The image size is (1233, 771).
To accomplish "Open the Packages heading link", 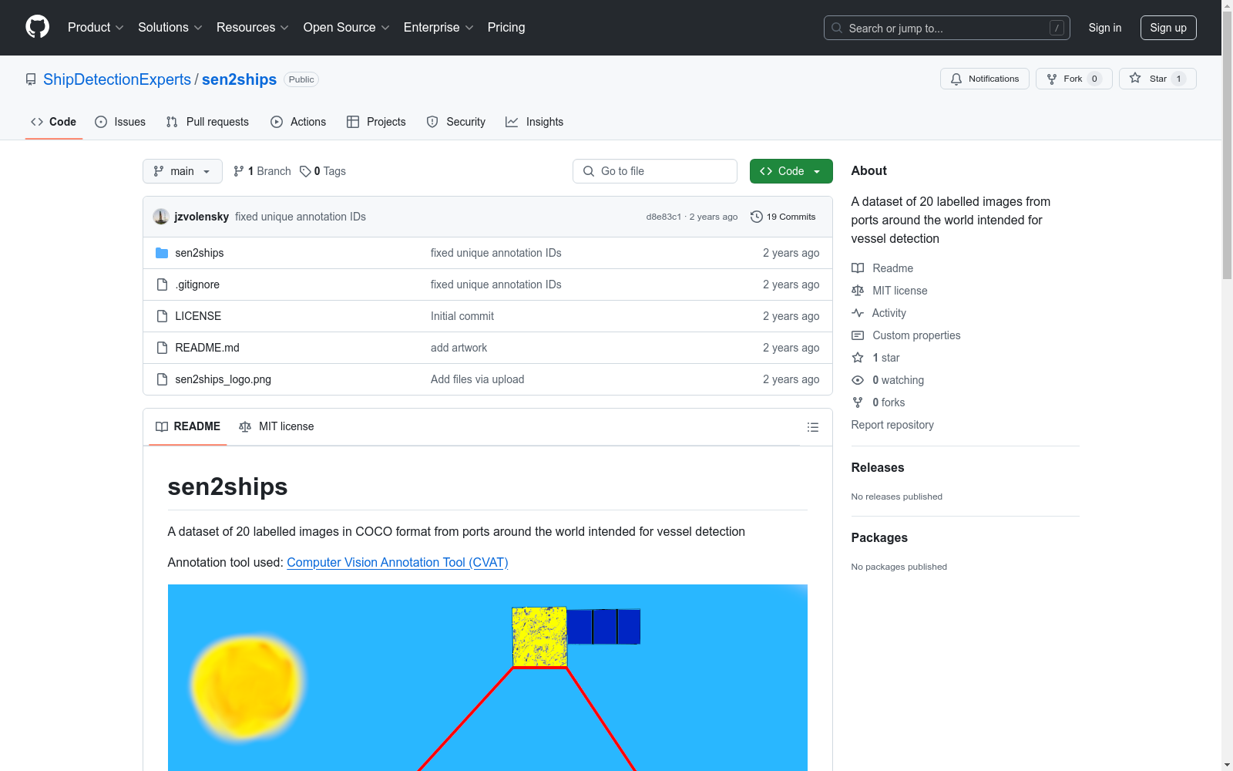I will pyautogui.click(x=879, y=537).
